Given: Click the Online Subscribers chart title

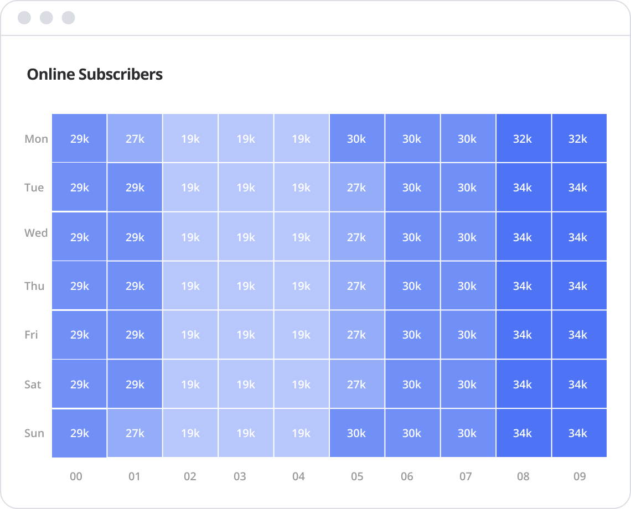Looking at the screenshot, I should (x=95, y=74).
